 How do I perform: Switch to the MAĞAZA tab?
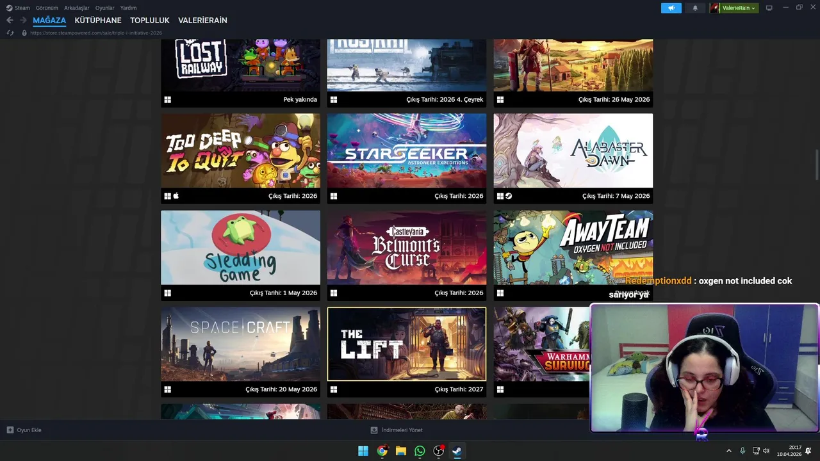(49, 20)
